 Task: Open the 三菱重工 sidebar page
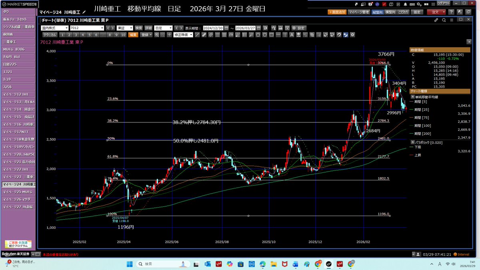[18, 42]
